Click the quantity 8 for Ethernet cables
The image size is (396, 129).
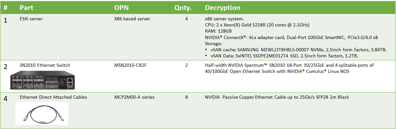tap(187, 97)
